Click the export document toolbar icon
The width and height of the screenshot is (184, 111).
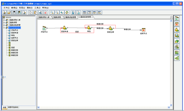(x=24, y=12)
